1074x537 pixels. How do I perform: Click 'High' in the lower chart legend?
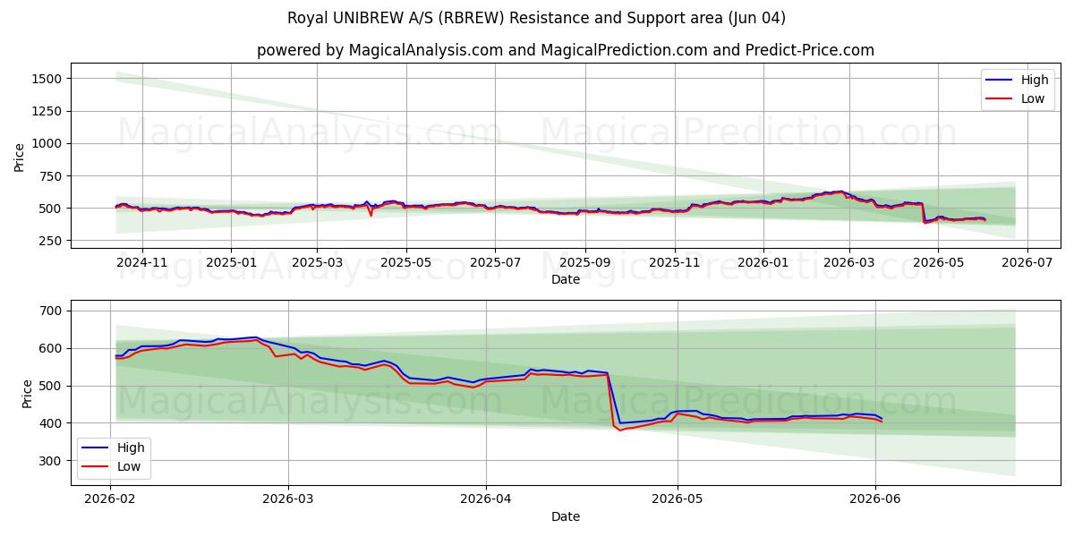[131, 447]
